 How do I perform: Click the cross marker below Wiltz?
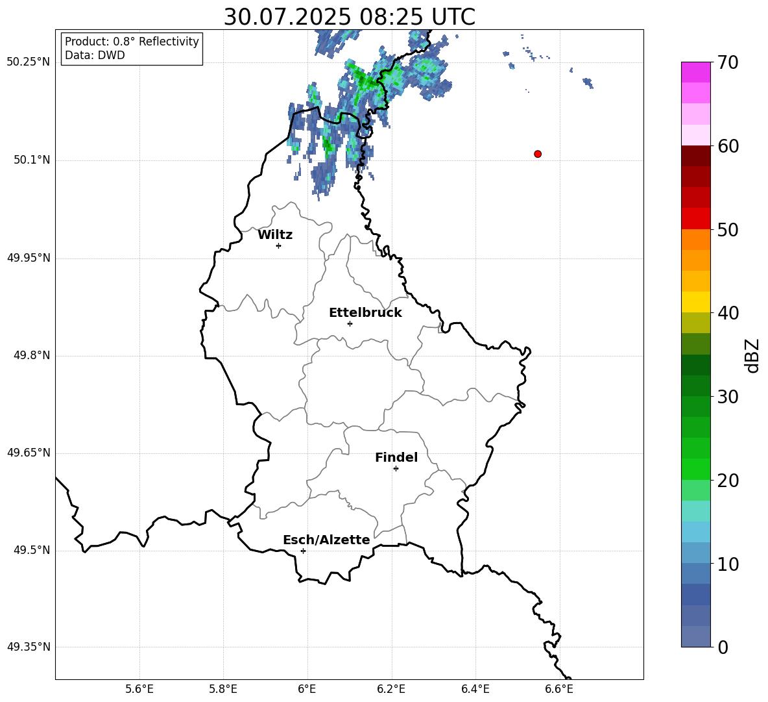[279, 245]
